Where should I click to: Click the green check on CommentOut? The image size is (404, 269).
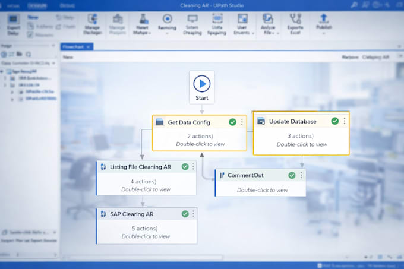(292, 175)
